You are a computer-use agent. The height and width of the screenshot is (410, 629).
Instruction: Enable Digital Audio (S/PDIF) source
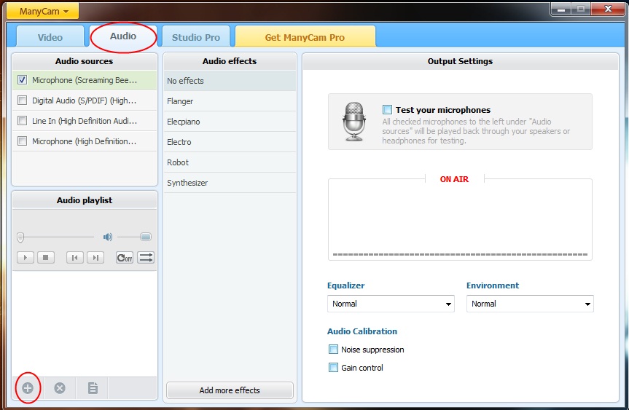point(22,100)
